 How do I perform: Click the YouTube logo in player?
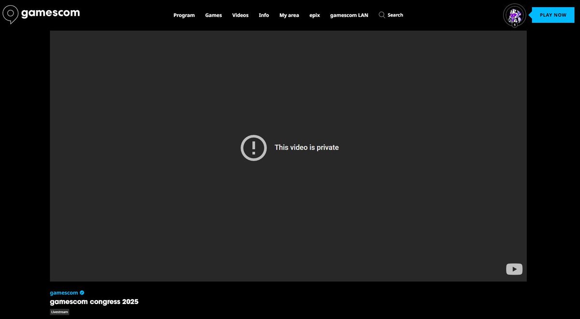[514, 269]
